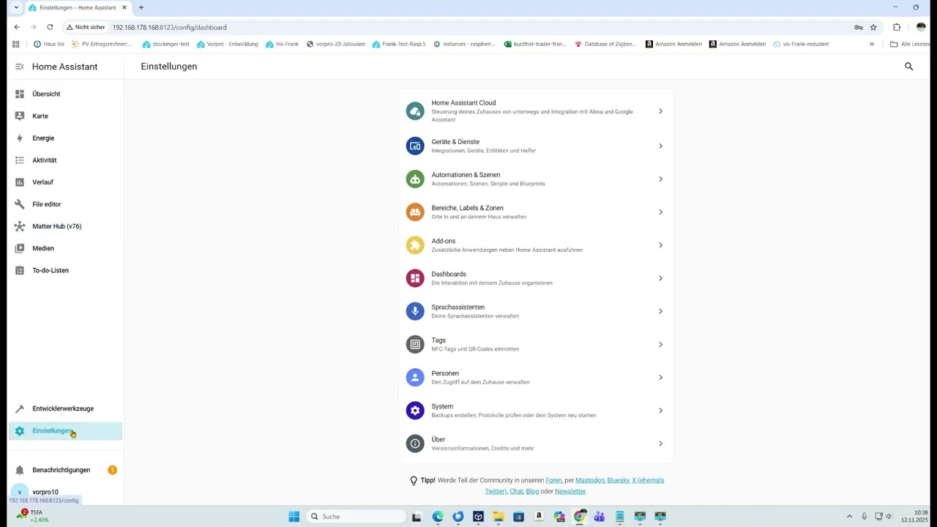Open browser extensions puzzle icon
This screenshot has height=527, width=937.
point(897,27)
